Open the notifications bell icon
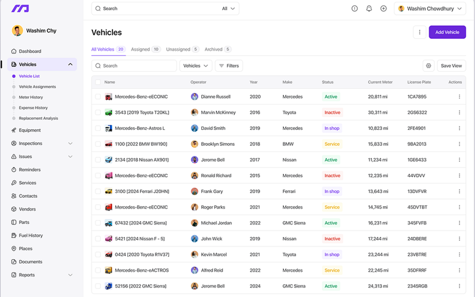 (x=369, y=8)
